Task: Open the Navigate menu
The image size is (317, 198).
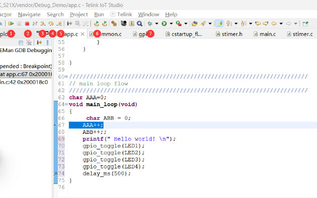Action: 29,15
